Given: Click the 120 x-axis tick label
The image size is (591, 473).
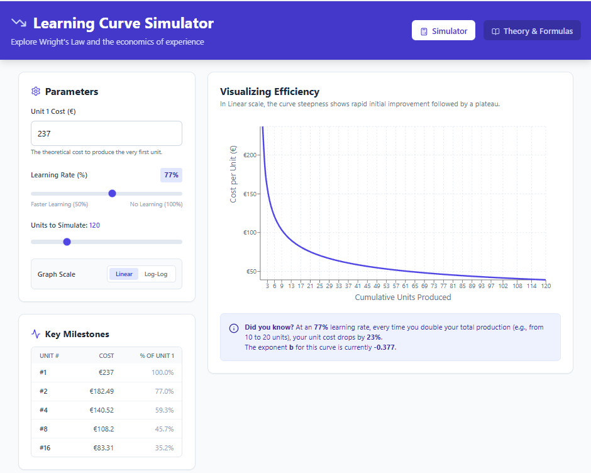Looking at the screenshot, I should [x=546, y=286].
